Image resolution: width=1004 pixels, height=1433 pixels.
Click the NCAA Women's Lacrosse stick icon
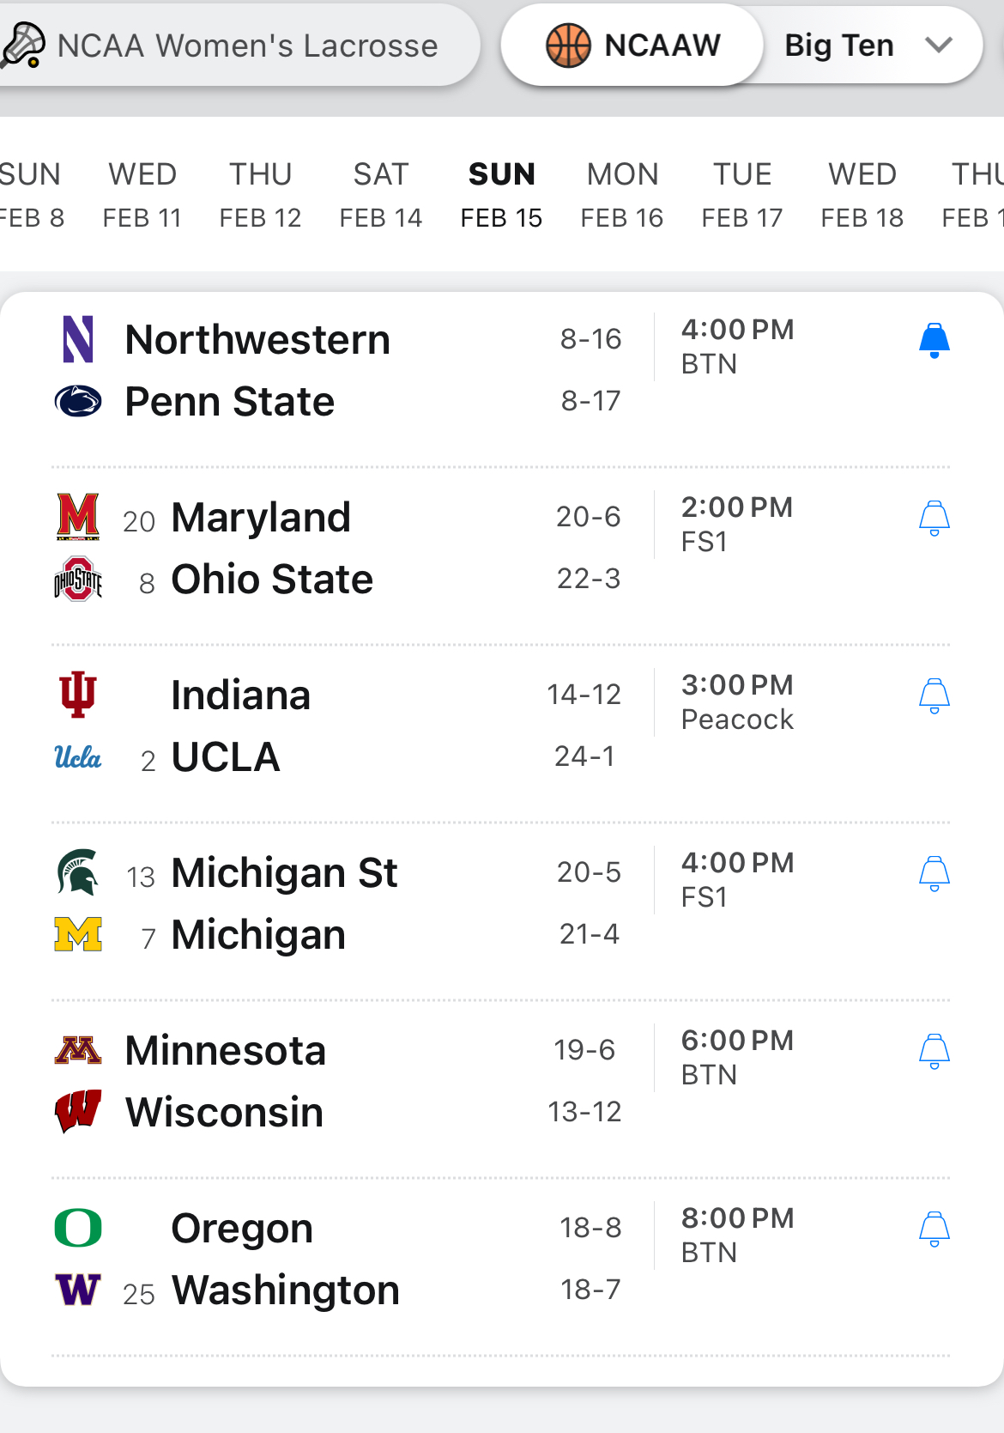click(x=23, y=45)
